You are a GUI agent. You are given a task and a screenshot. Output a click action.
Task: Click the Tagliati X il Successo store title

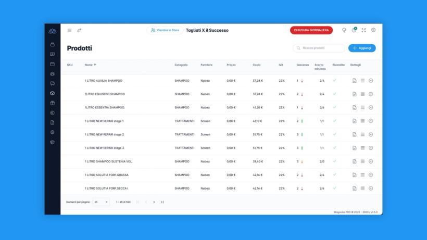pyautogui.click(x=207, y=30)
